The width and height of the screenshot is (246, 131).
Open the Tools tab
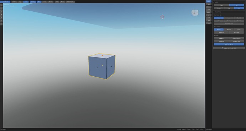209,10
